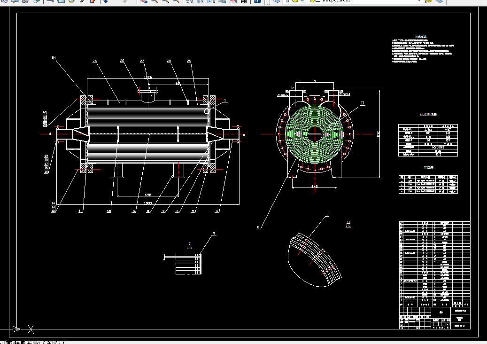Select part balloon number 6
The image size is (487, 344).
[x=178, y=211]
